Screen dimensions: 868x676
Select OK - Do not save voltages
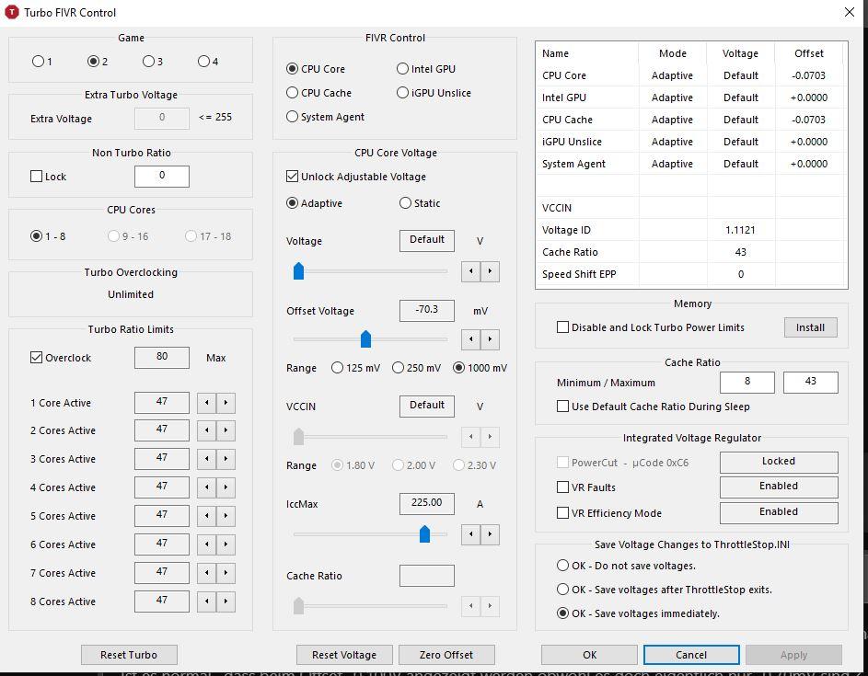pyautogui.click(x=626, y=566)
